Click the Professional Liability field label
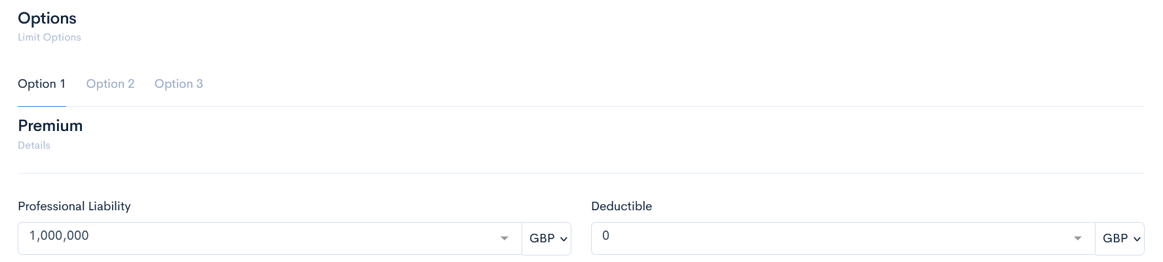Viewport: 1163px width, 262px height. (74, 206)
